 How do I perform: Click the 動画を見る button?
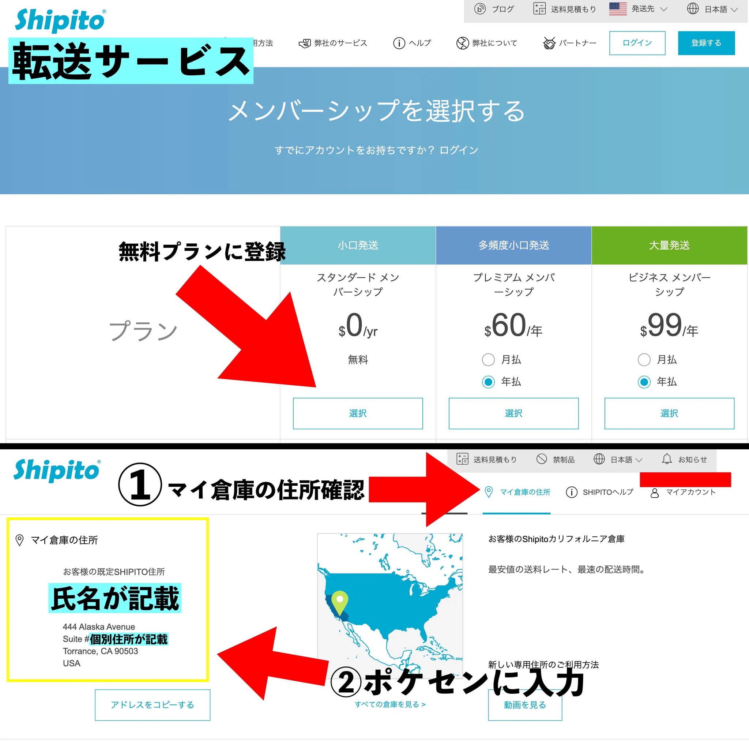525,705
